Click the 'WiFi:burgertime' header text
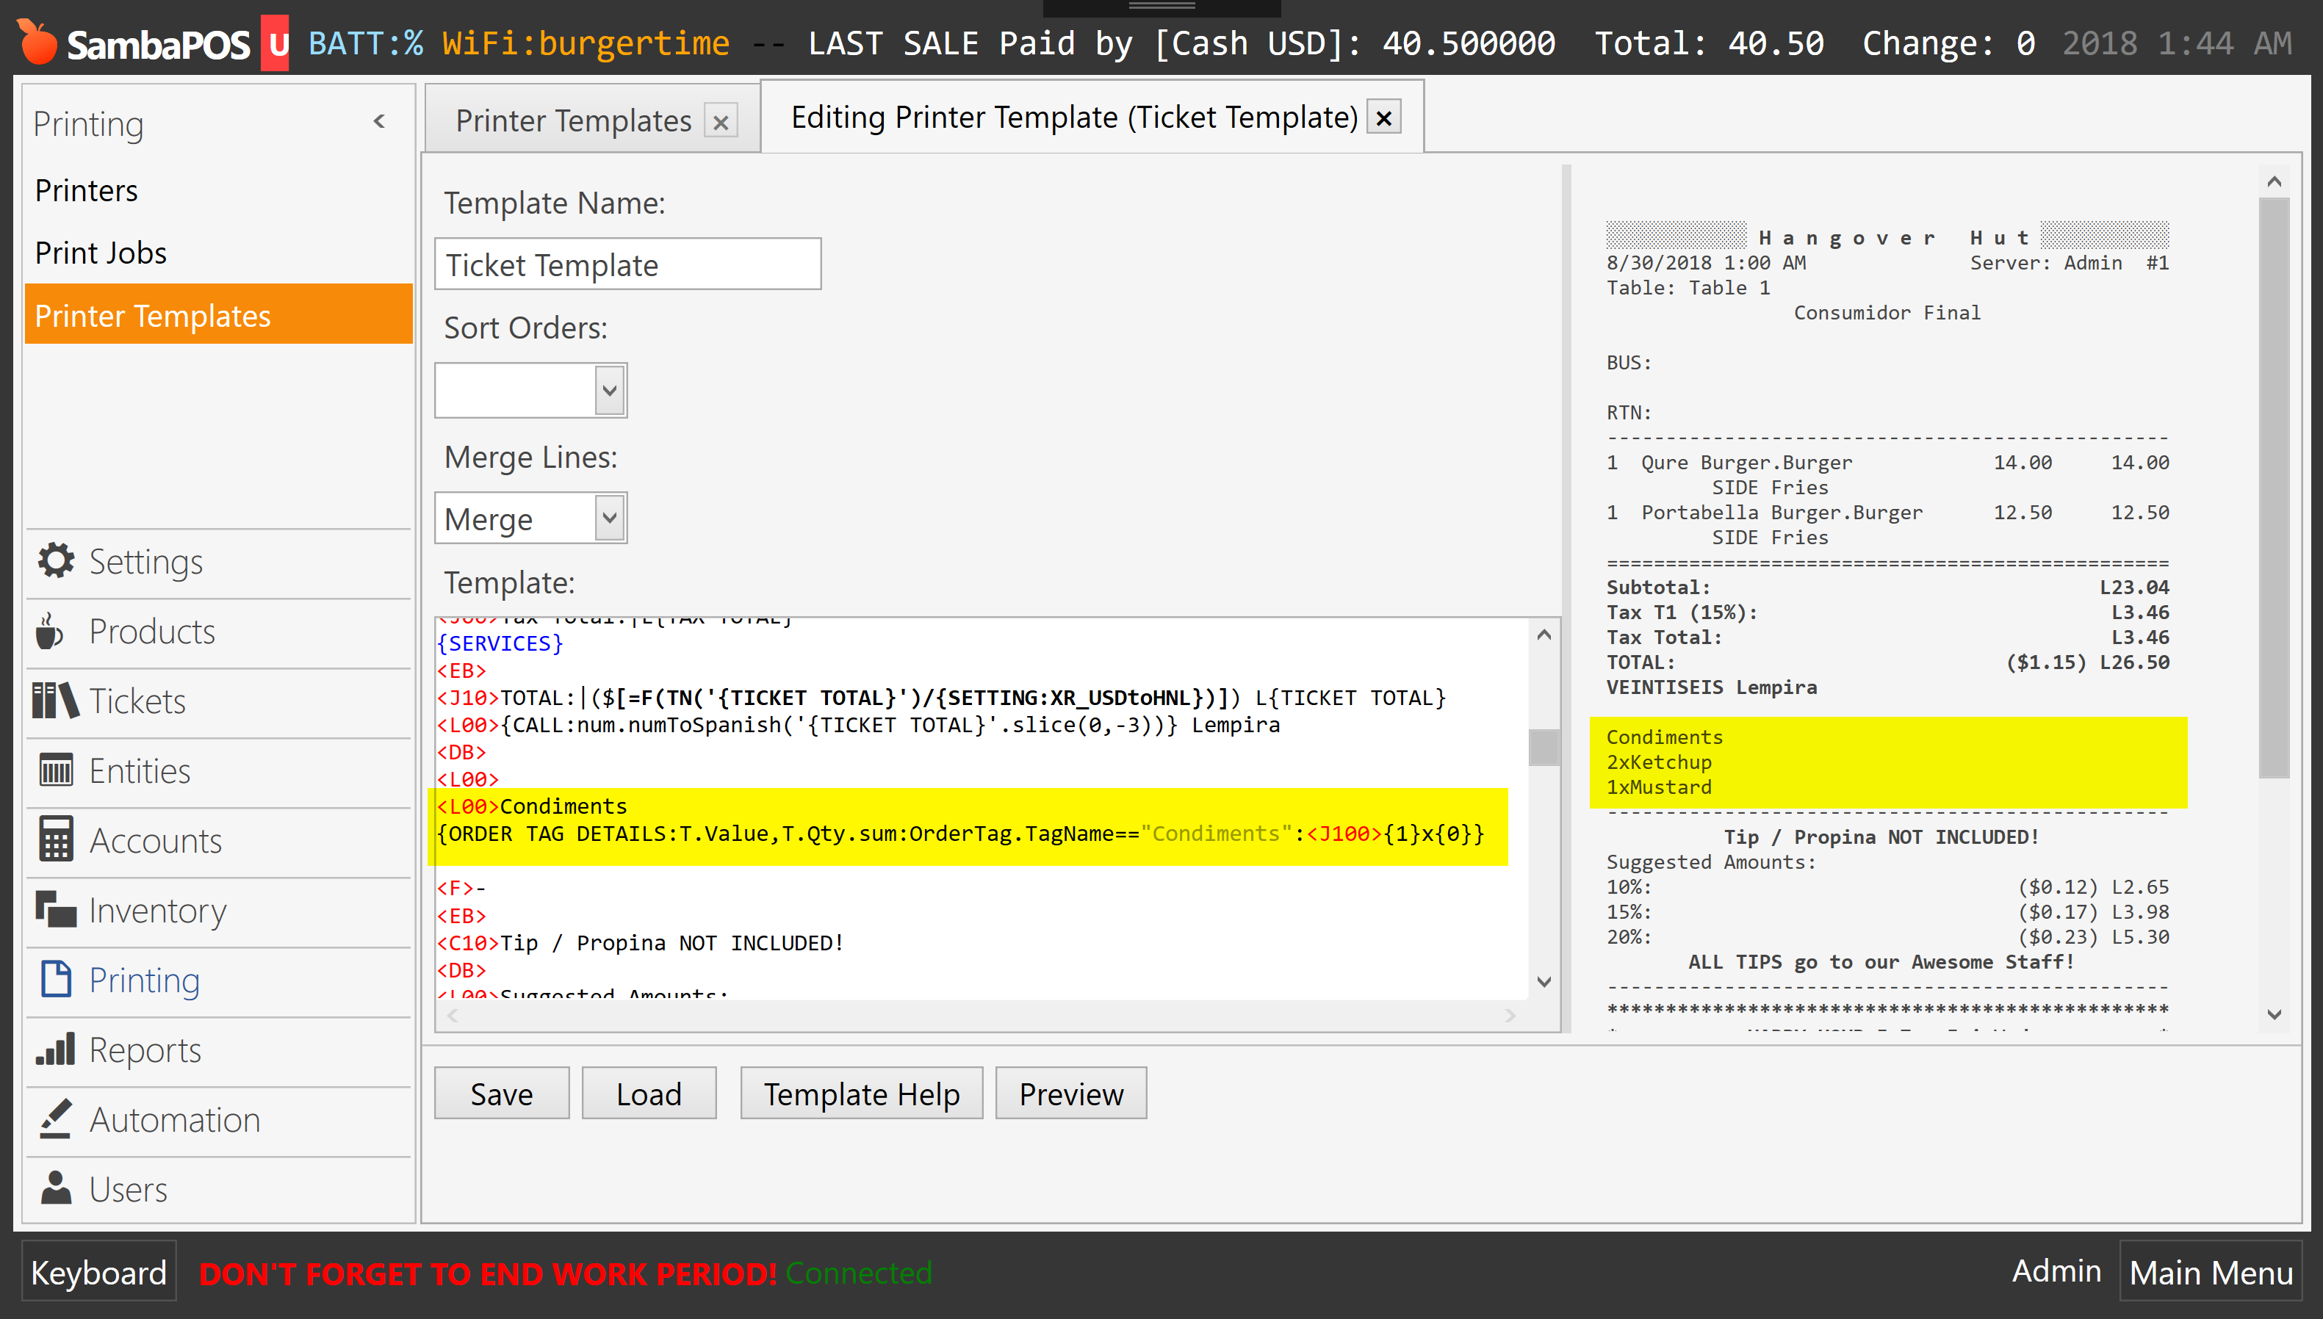 [586, 43]
